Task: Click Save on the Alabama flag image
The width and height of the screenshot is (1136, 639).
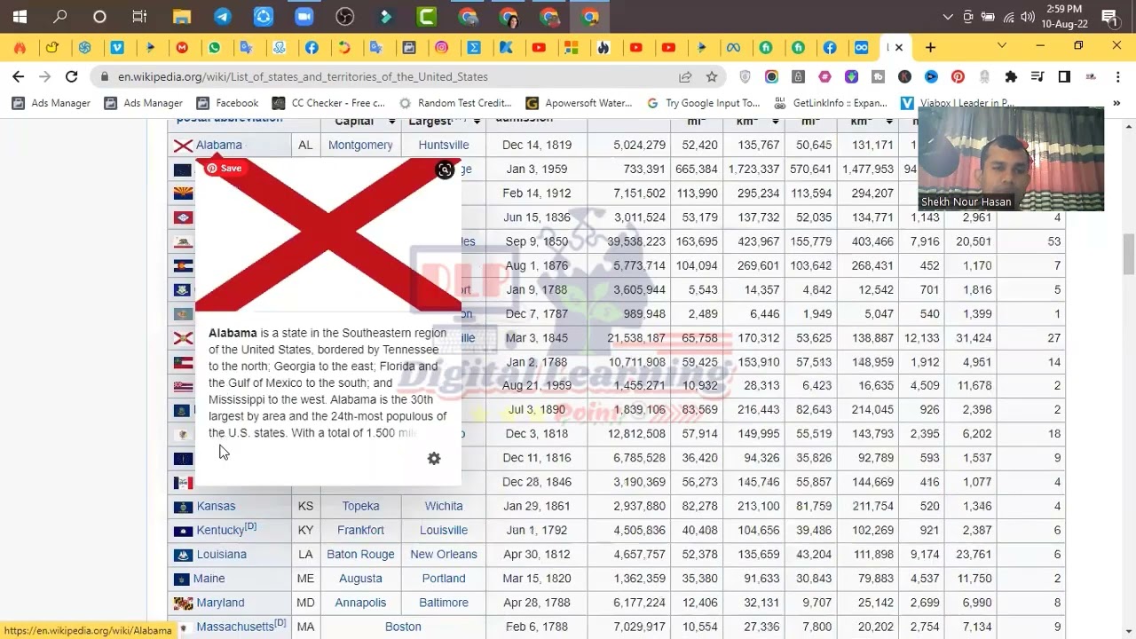Action: click(x=224, y=168)
